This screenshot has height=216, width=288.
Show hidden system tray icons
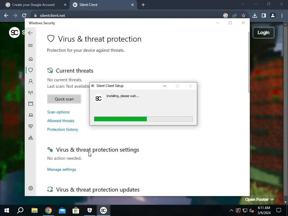(x=231, y=210)
